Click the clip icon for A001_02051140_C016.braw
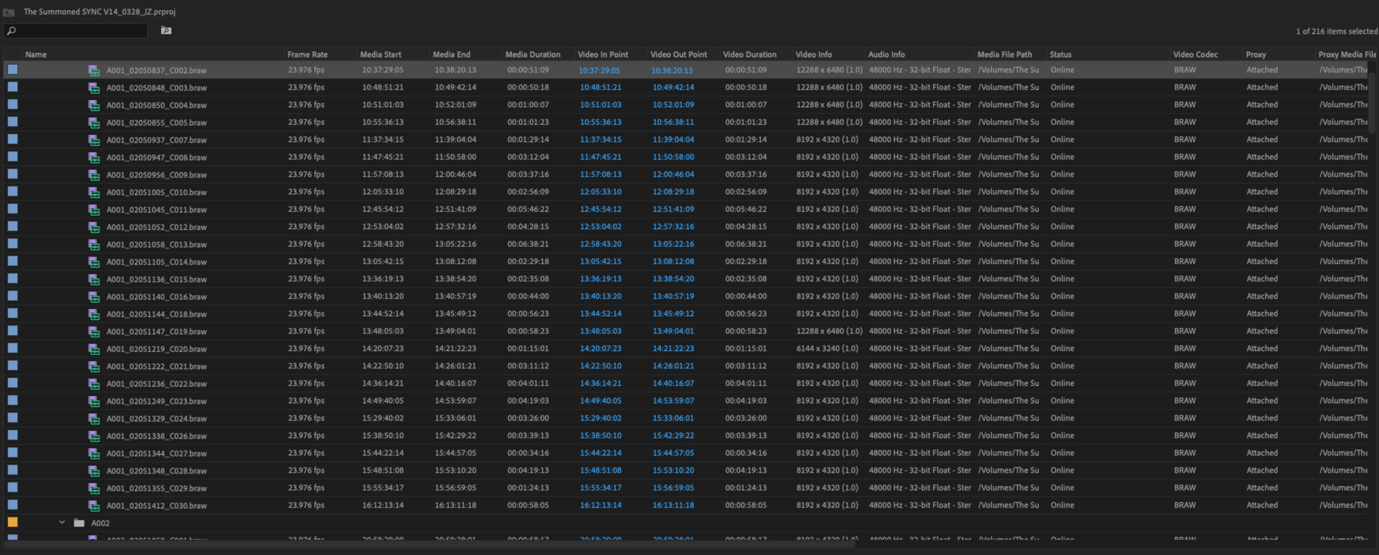Viewport: 1379px width, 555px height. coord(94,297)
